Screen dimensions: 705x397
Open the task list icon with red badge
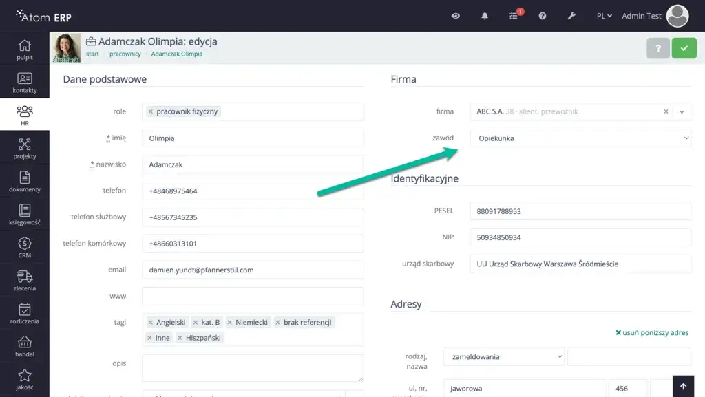click(x=514, y=16)
